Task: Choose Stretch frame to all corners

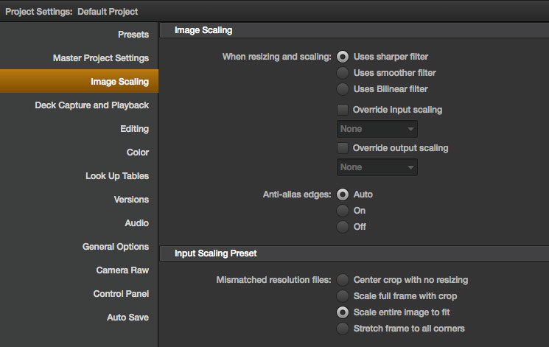Action: [x=343, y=328]
